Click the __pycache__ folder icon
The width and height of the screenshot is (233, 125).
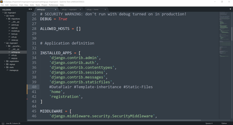[10, 46]
